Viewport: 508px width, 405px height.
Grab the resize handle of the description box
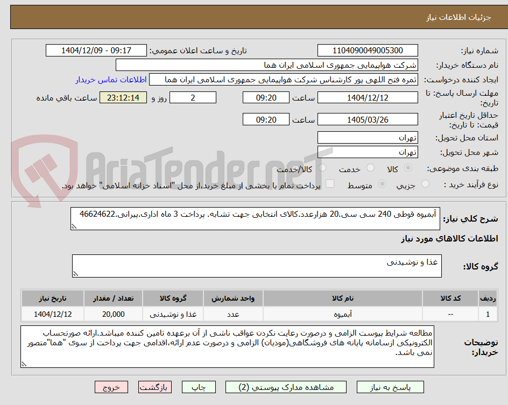click(x=74, y=226)
